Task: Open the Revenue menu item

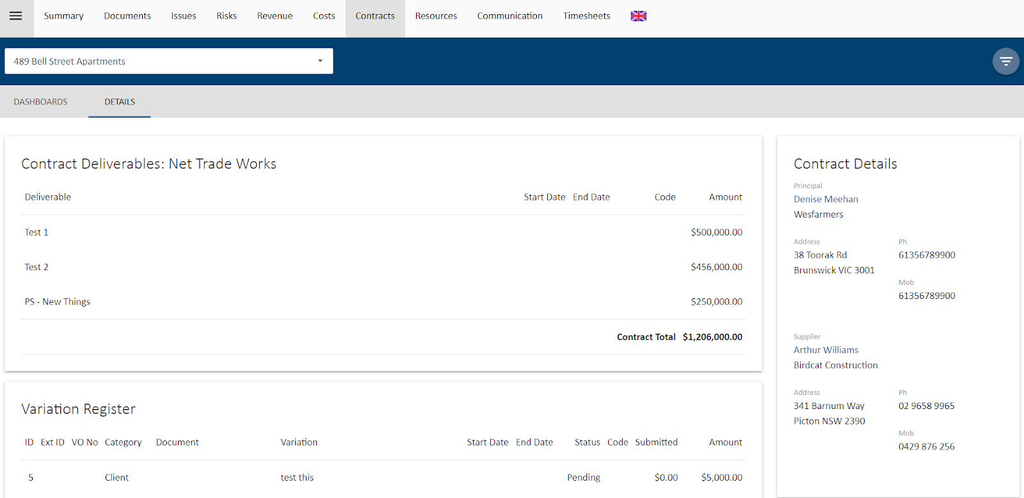Action: 275,16
